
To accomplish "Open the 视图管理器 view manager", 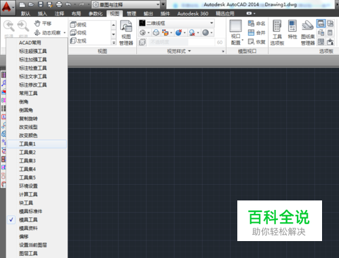I will click(x=126, y=33).
